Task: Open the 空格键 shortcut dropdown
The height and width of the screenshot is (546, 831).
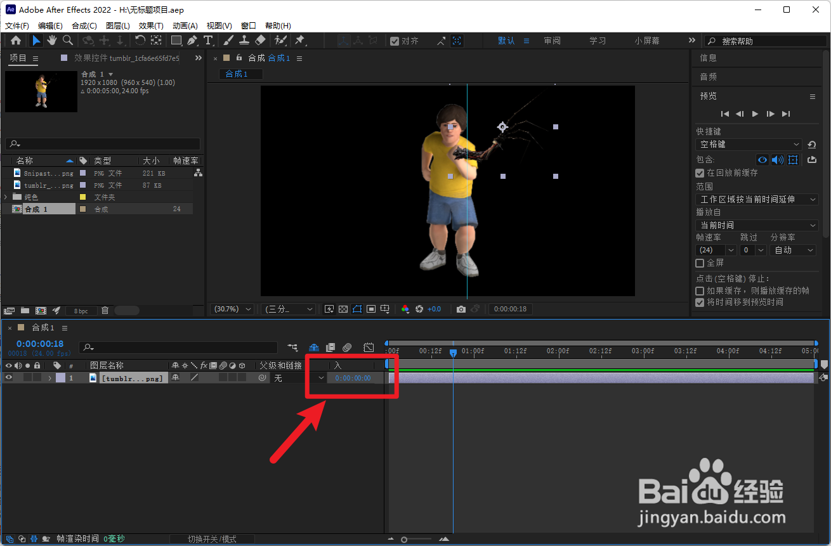Action: [x=749, y=145]
